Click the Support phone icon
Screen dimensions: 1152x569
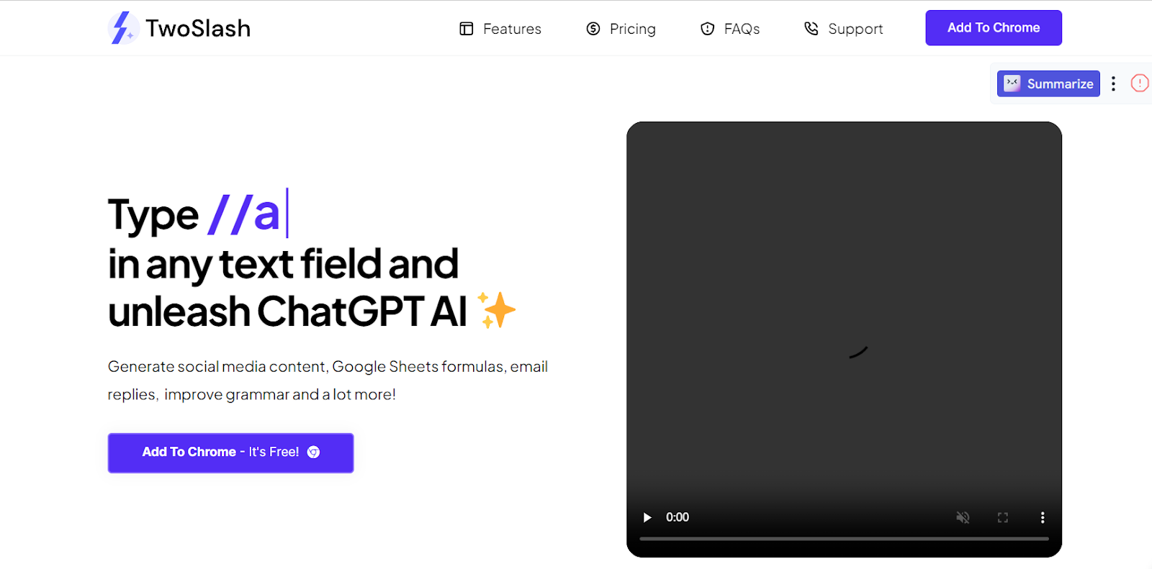[811, 29]
